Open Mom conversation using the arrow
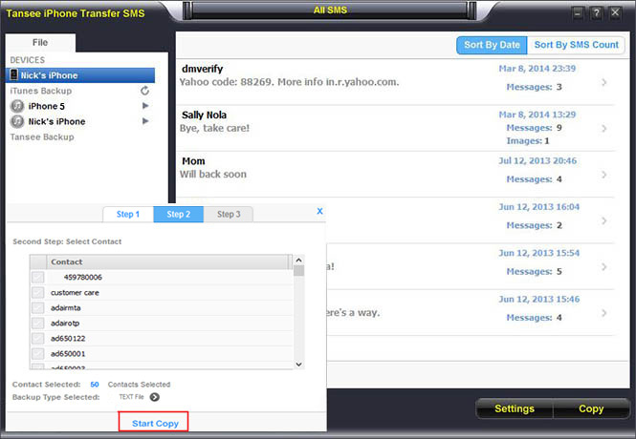Image resolution: width=636 pixels, height=439 pixels. pyautogui.click(x=603, y=175)
